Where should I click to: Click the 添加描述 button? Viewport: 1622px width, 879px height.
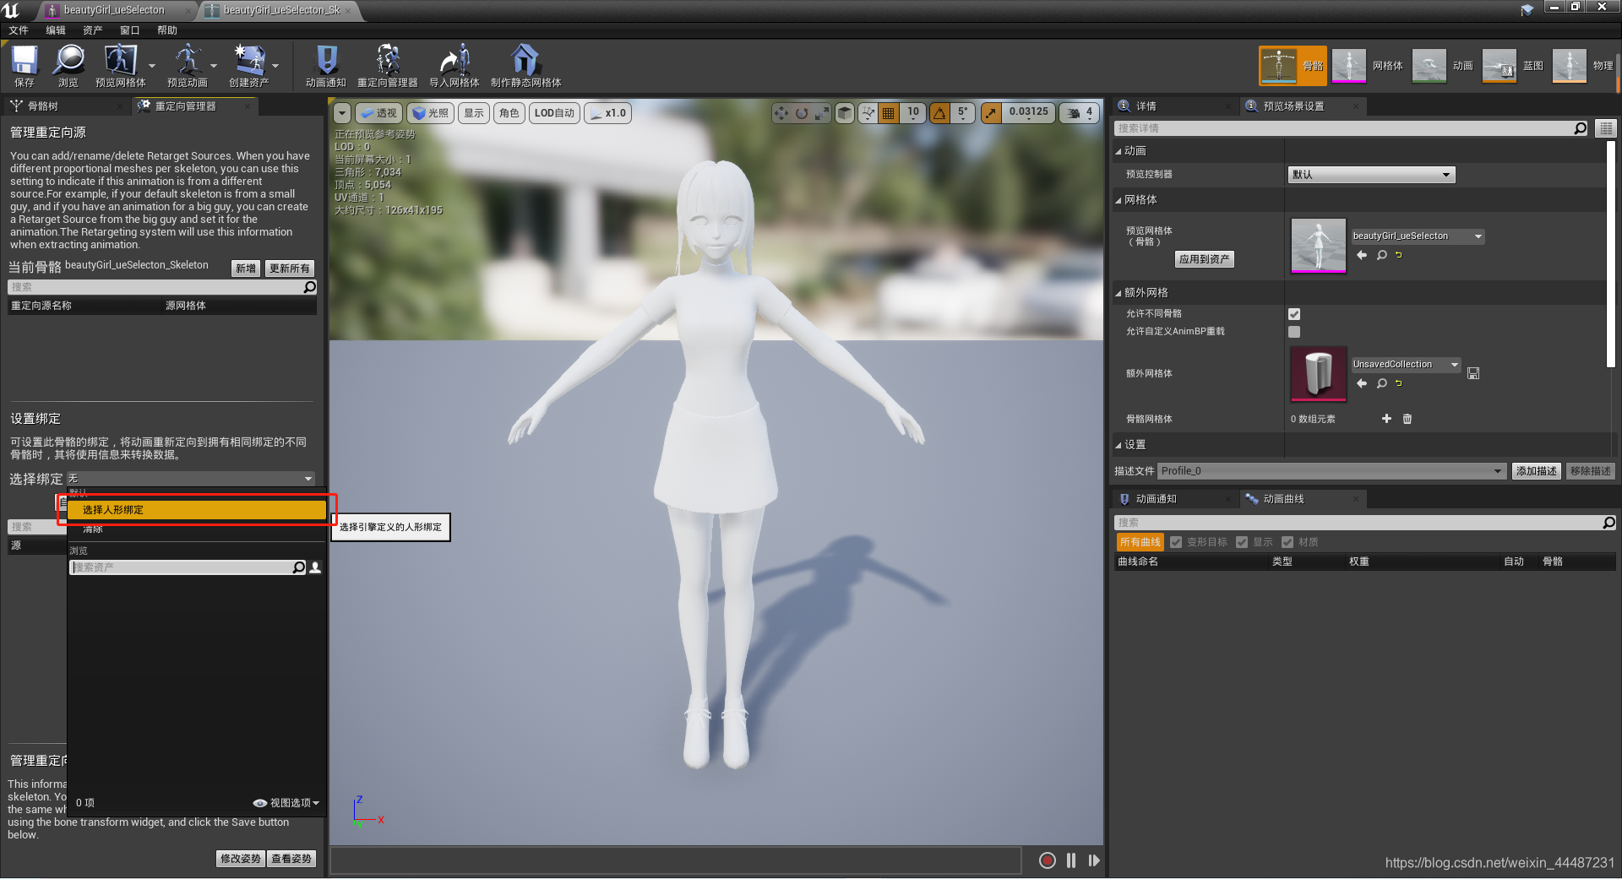[x=1536, y=471]
